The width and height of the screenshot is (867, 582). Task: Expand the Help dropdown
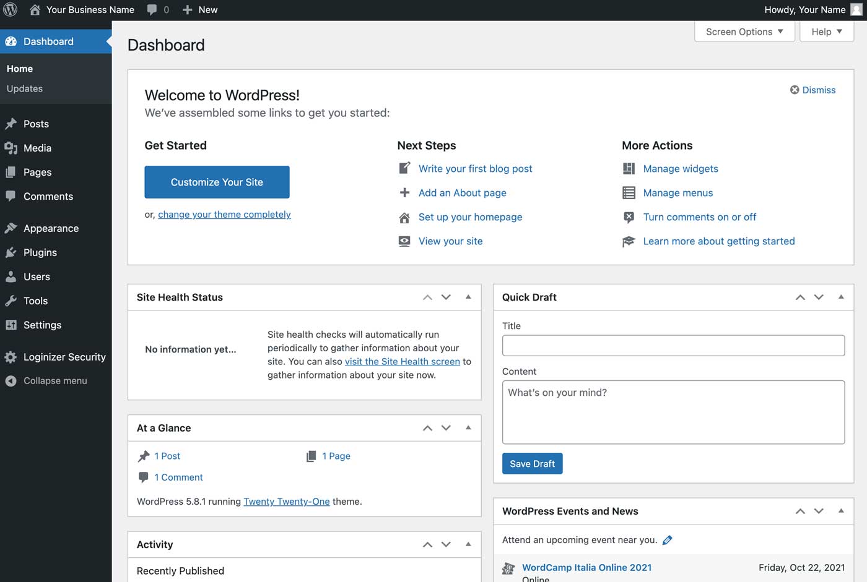point(826,31)
